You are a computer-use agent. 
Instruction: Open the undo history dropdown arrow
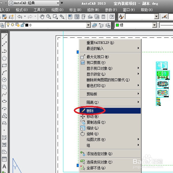pos(25,16)
